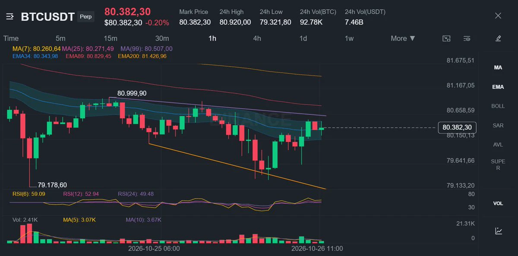Open the hamburger menu beside BTCUSDT

coord(10,17)
